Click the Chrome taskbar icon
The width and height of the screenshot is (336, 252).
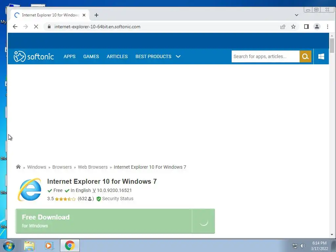click(70, 245)
